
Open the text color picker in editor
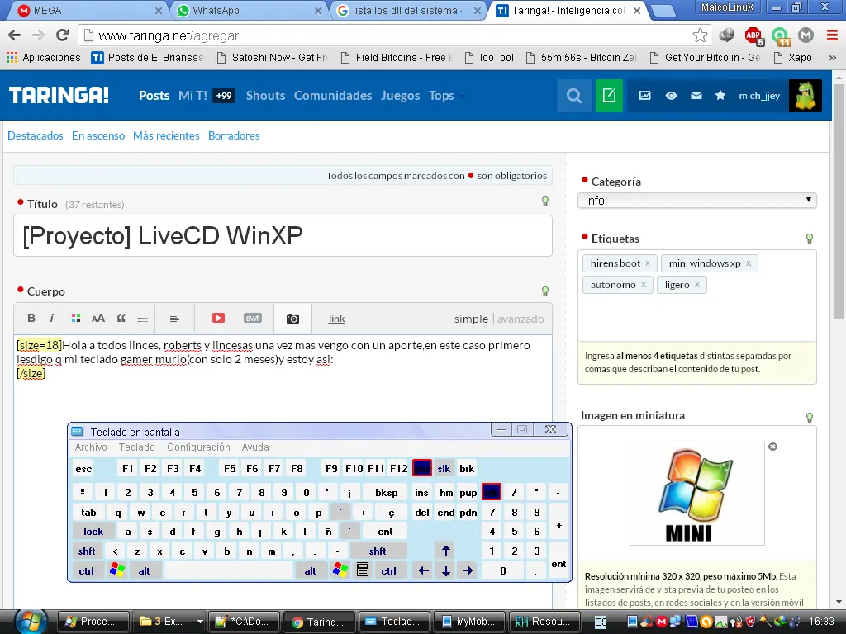tap(75, 318)
